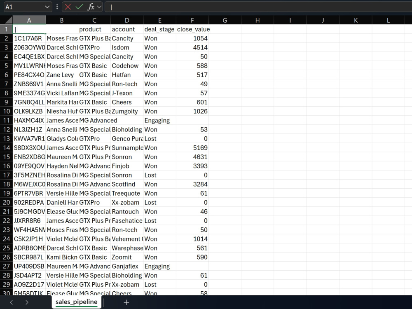Go to previous sheet with the left arrow
Image resolution: width=412 pixels, height=309 pixels.
[11, 302]
